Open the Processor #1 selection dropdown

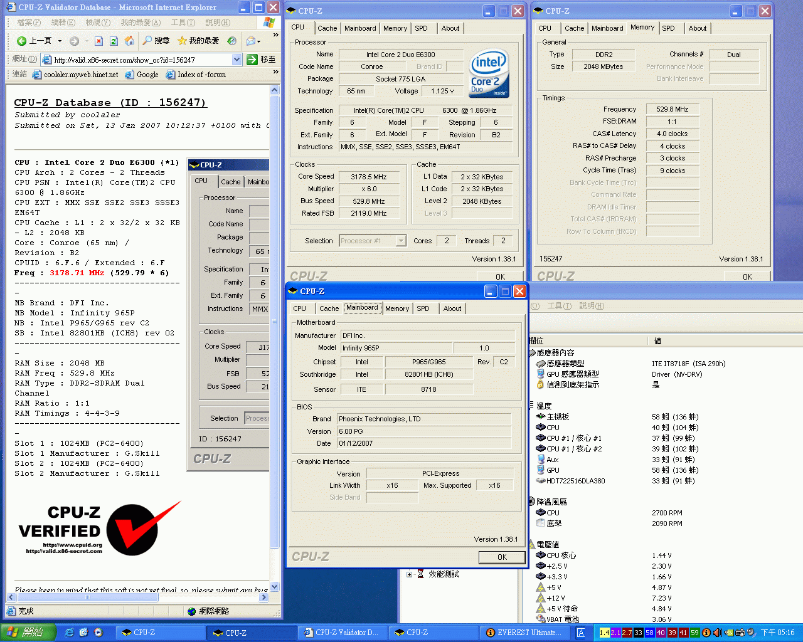(x=401, y=241)
